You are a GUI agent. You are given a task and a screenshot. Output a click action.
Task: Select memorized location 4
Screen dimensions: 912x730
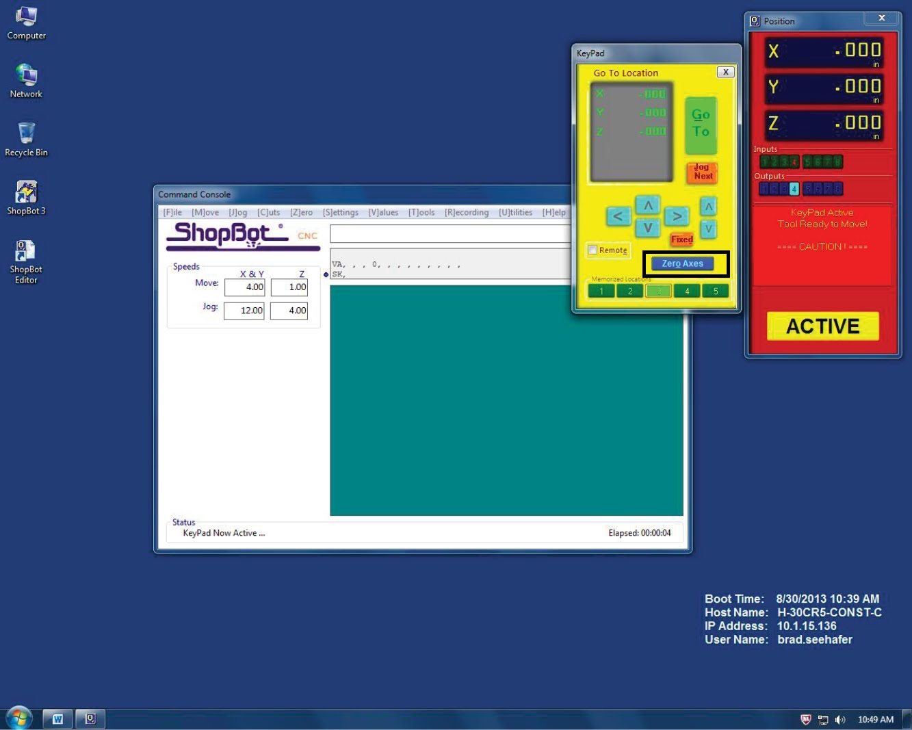(687, 291)
